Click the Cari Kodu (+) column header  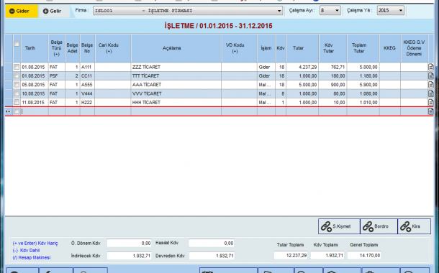[x=113, y=48]
